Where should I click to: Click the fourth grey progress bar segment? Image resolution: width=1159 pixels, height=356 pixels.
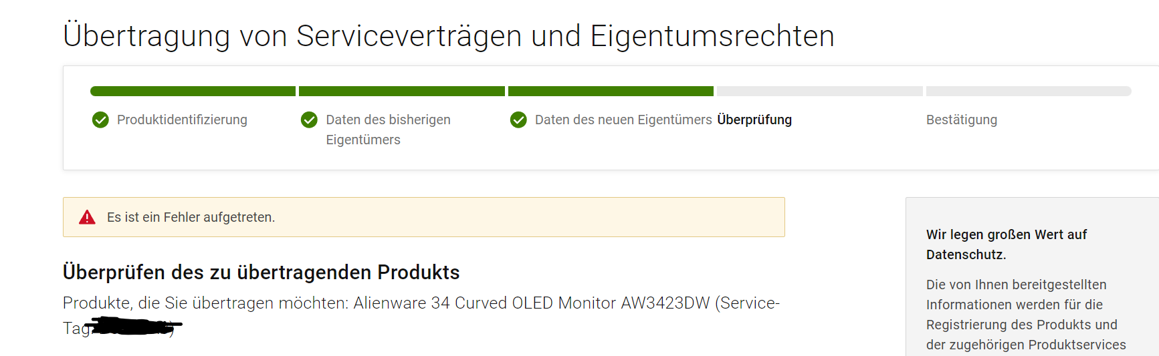tap(820, 91)
